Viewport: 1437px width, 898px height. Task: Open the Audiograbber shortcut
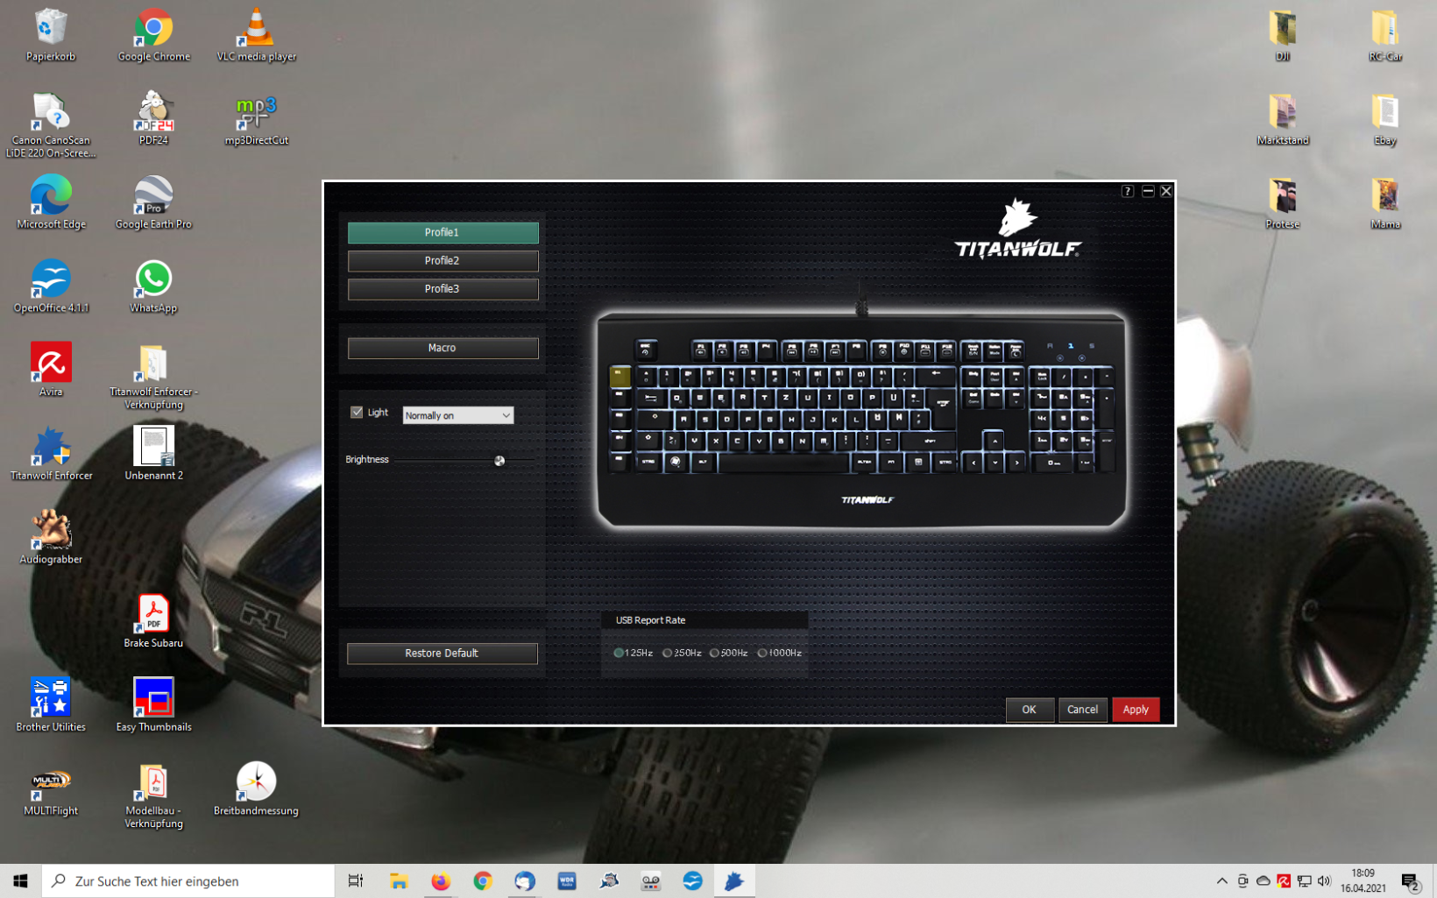(x=51, y=537)
